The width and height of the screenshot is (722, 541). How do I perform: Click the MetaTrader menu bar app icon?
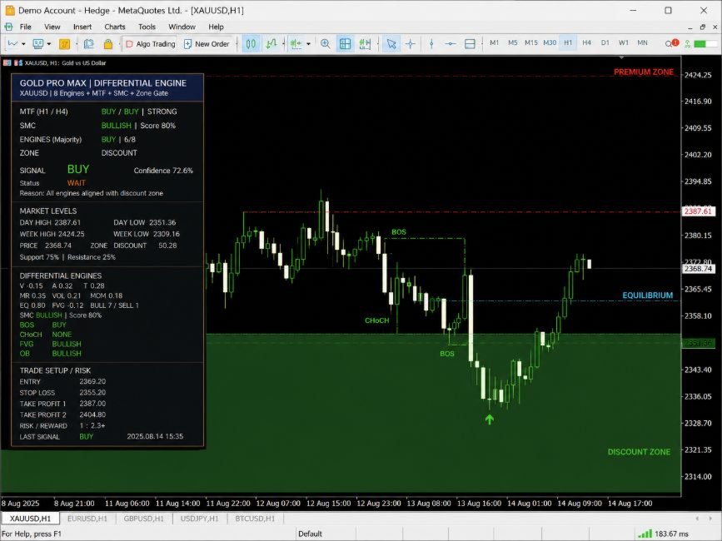pyautogui.click(x=9, y=27)
